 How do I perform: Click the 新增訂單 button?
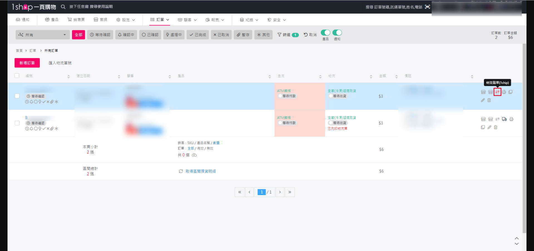27,63
